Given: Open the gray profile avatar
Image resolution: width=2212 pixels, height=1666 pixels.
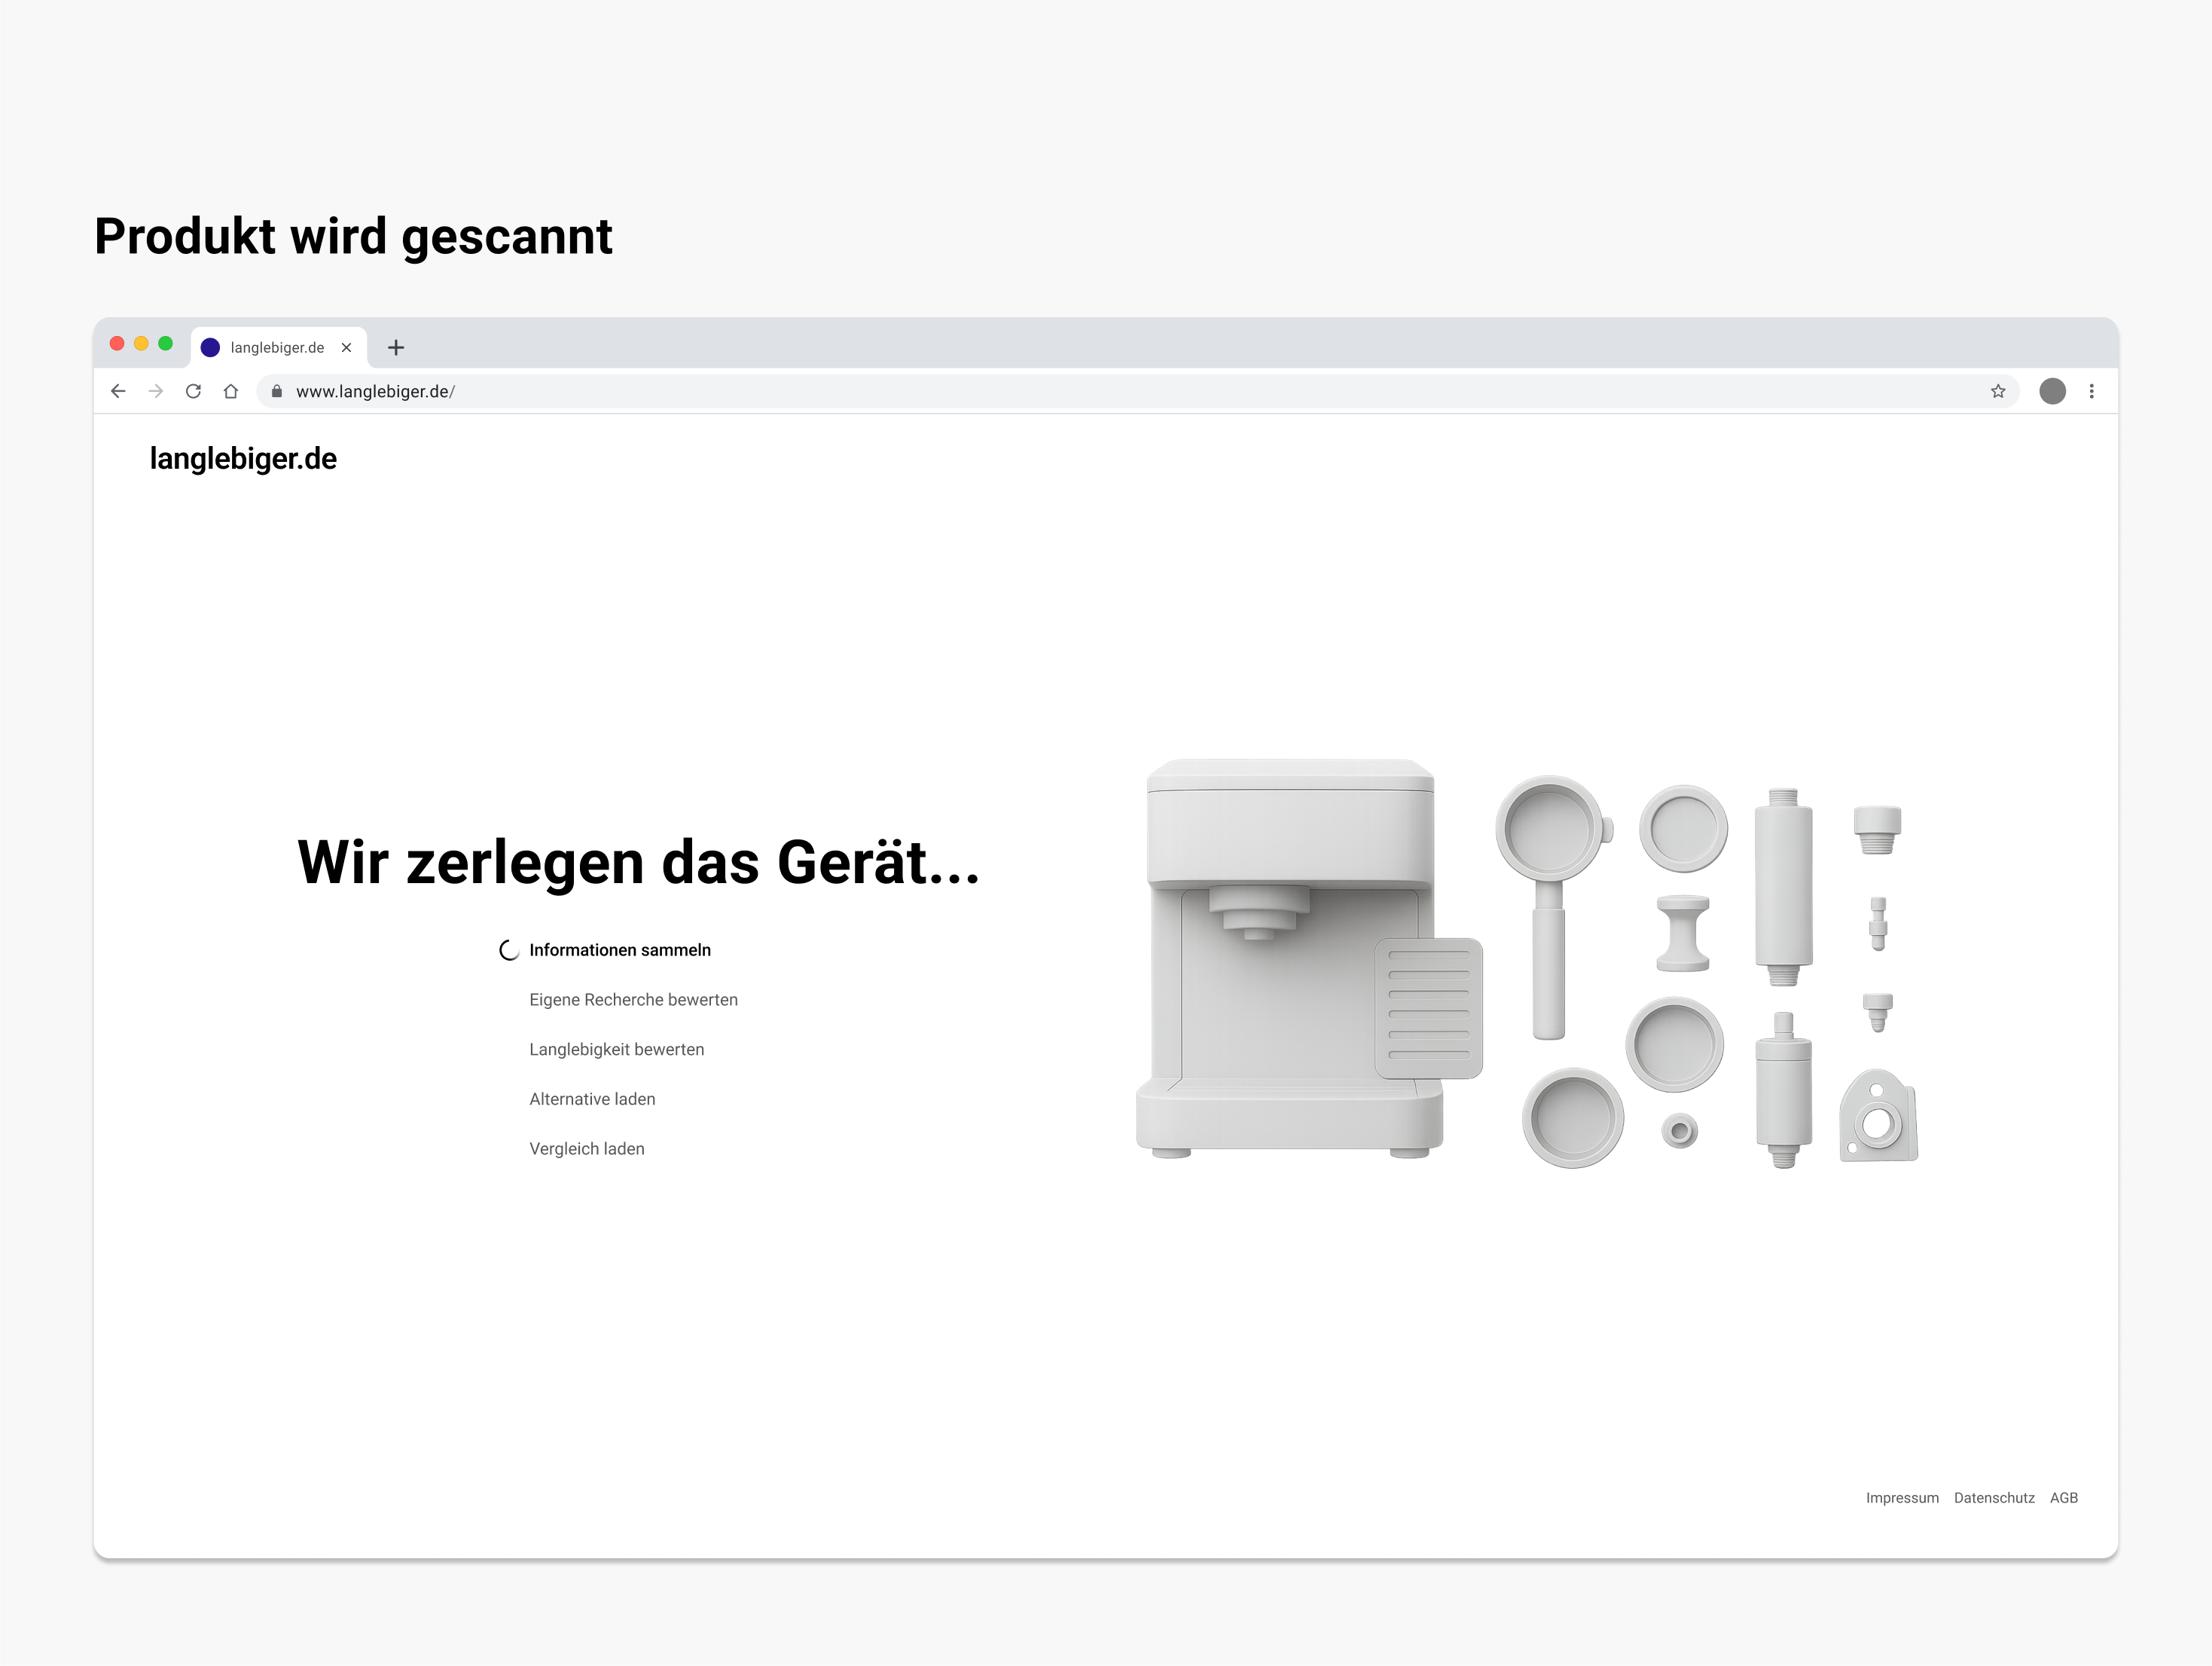Looking at the screenshot, I should [2052, 391].
